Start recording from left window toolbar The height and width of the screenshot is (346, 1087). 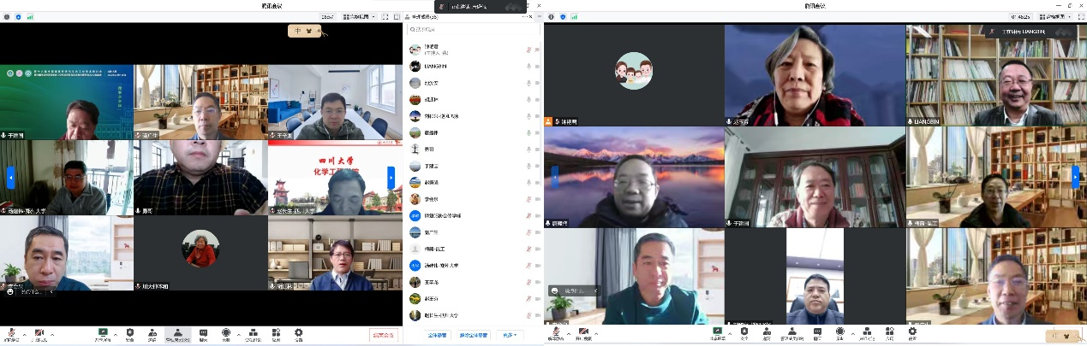tap(226, 334)
